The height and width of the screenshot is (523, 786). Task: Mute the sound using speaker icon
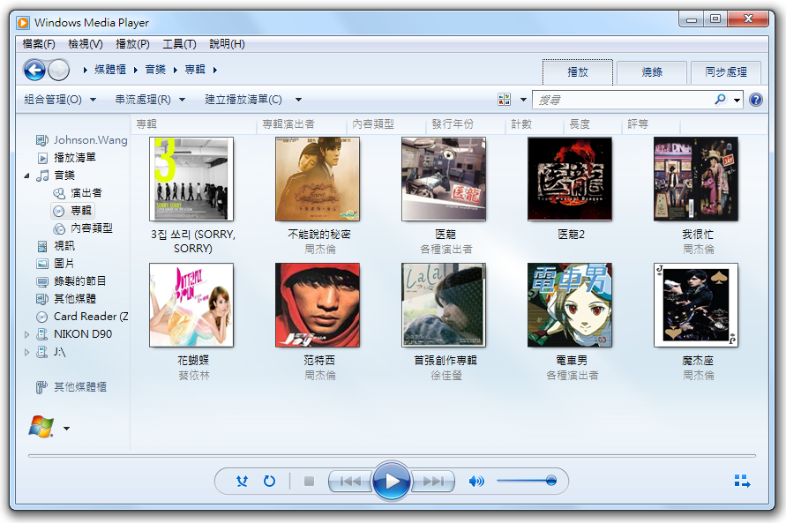click(x=476, y=482)
